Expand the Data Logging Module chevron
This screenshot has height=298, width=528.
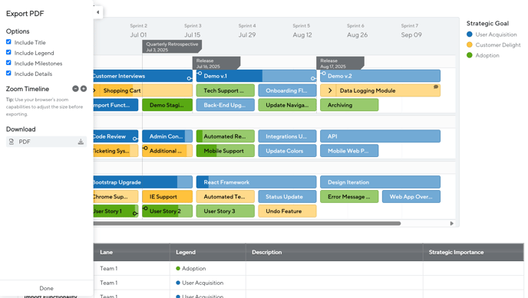point(330,90)
